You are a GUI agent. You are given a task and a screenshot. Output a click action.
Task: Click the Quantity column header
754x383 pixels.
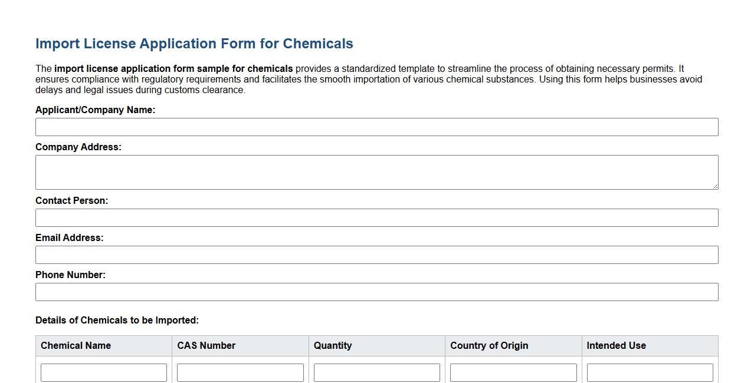pyautogui.click(x=333, y=346)
